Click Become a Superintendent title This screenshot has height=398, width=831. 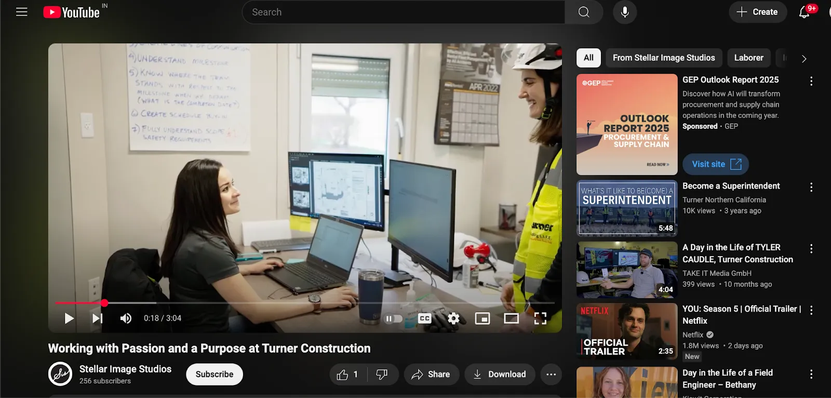(x=731, y=186)
